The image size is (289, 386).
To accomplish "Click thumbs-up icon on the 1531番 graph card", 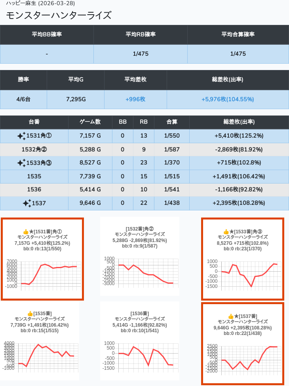I will (x=25, y=231).
